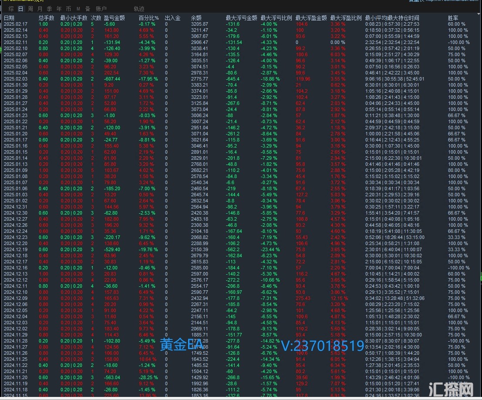
Task: Open the 季 quarterly tab
Action: (x=49, y=9)
